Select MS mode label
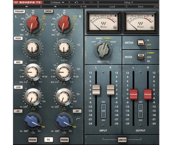 tap(148, 61)
